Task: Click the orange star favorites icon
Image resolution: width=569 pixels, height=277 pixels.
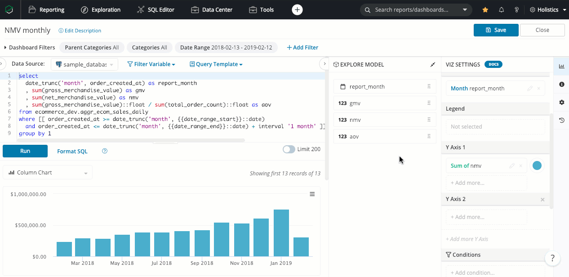Action: 485,9
